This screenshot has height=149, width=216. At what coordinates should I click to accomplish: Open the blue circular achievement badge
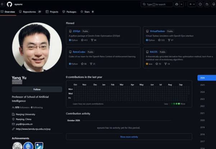tap(28, 146)
